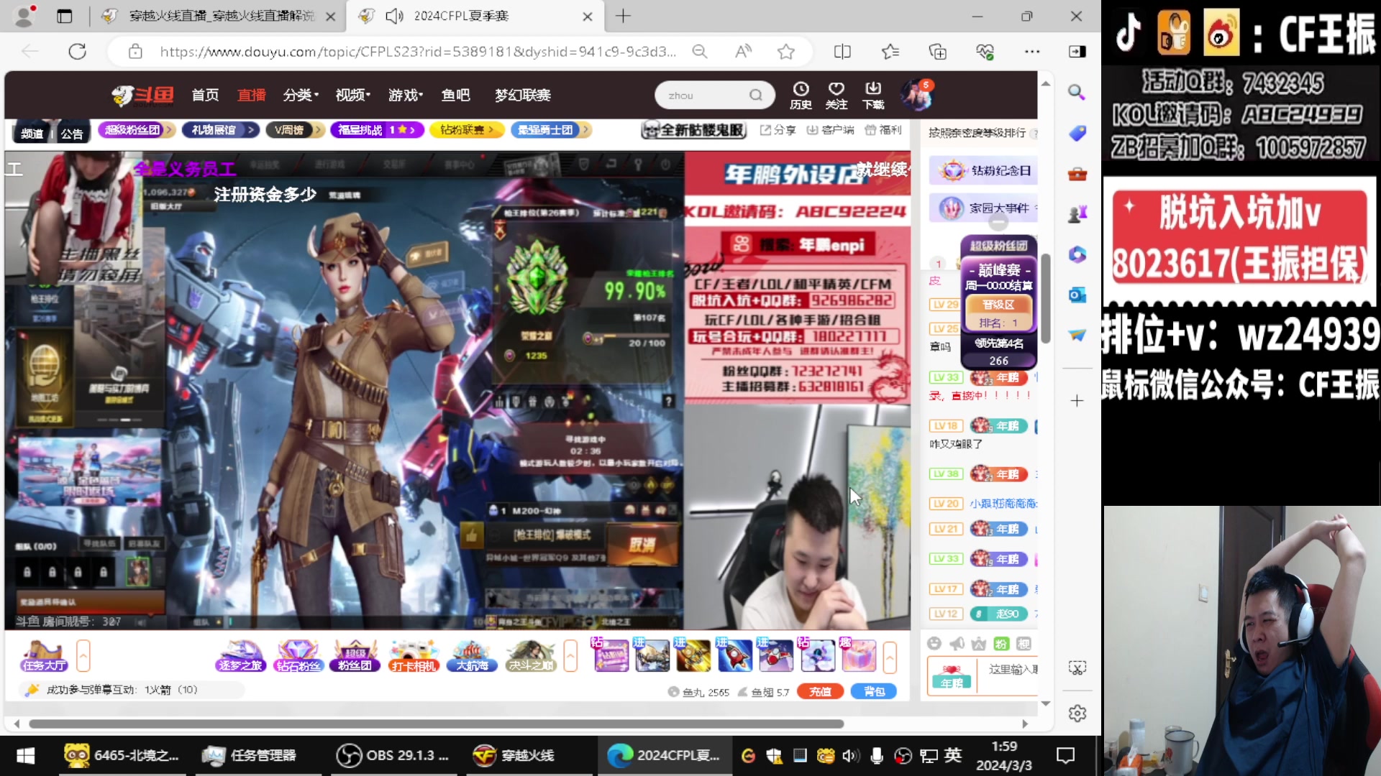Open the 梦幻联赛 menu item
Viewport: 1381px width, 776px height.
pyautogui.click(x=523, y=95)
